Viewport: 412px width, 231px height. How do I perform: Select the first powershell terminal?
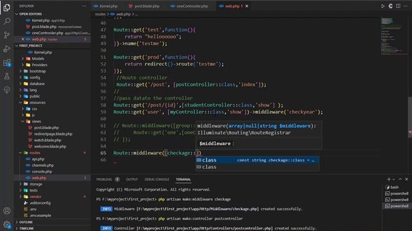(396, 194)
